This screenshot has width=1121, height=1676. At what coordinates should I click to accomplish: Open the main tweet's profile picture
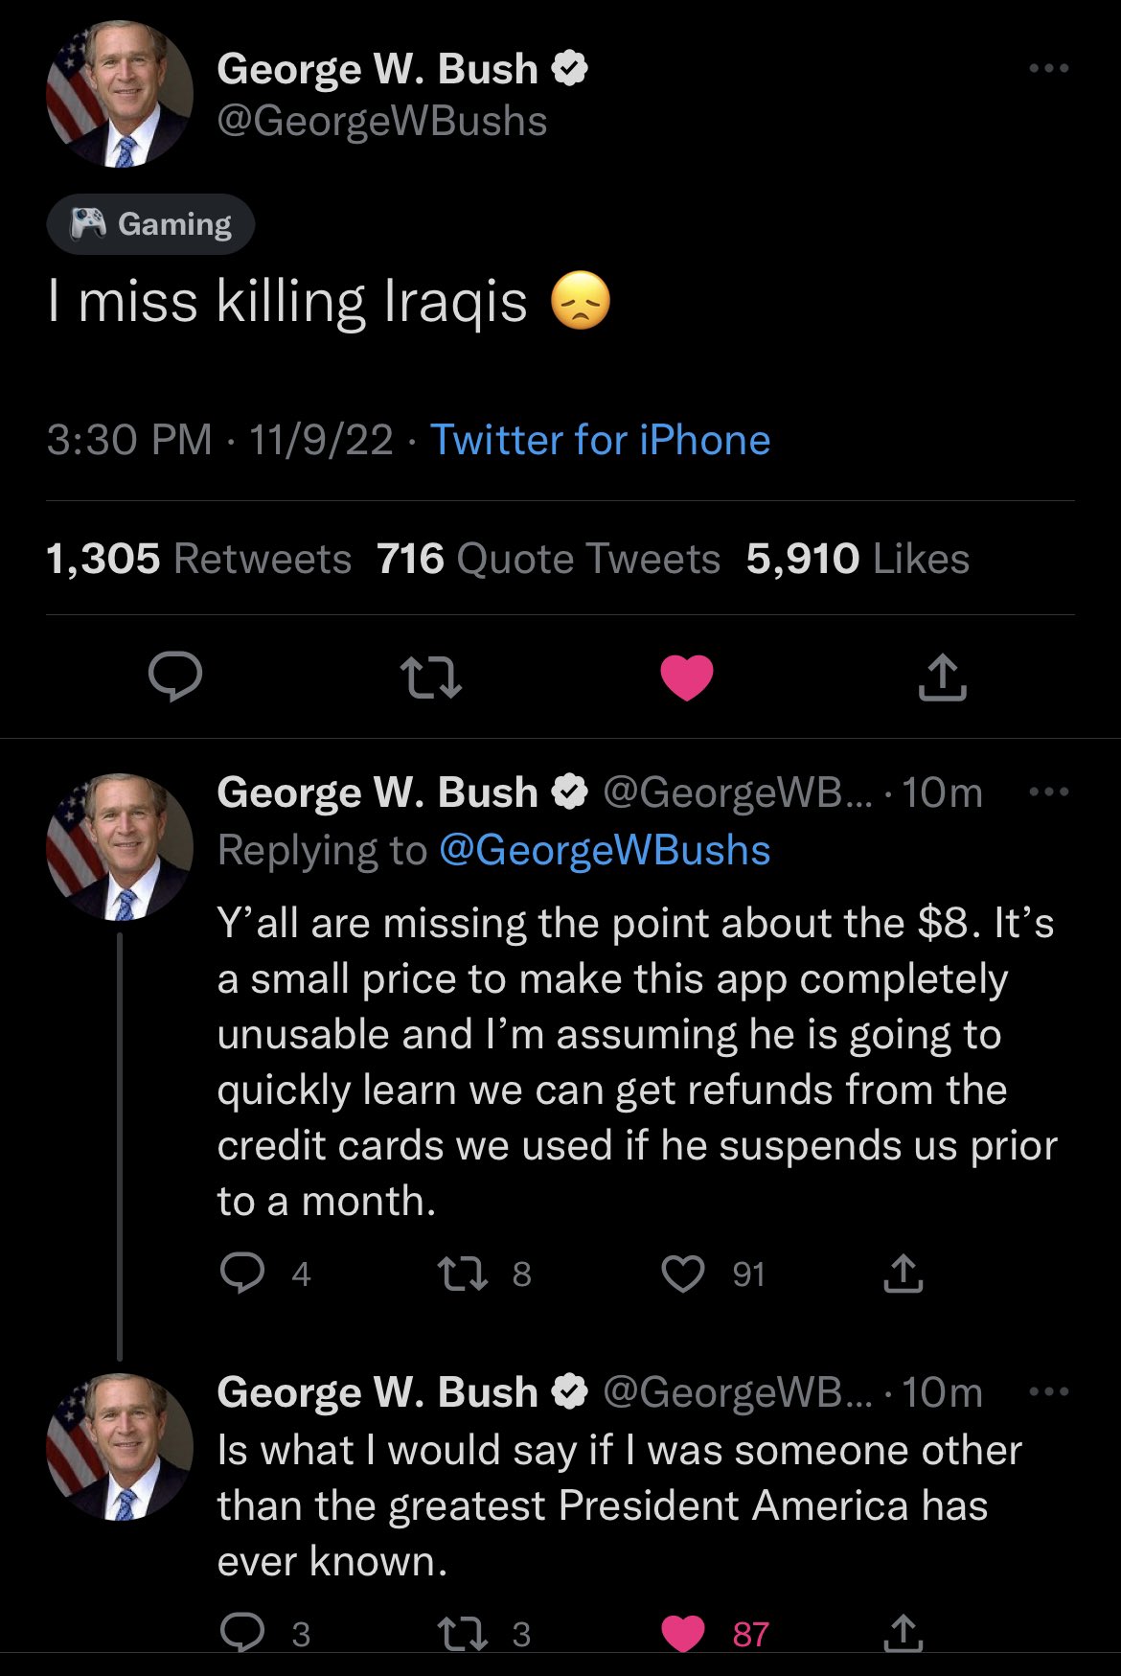120,95
